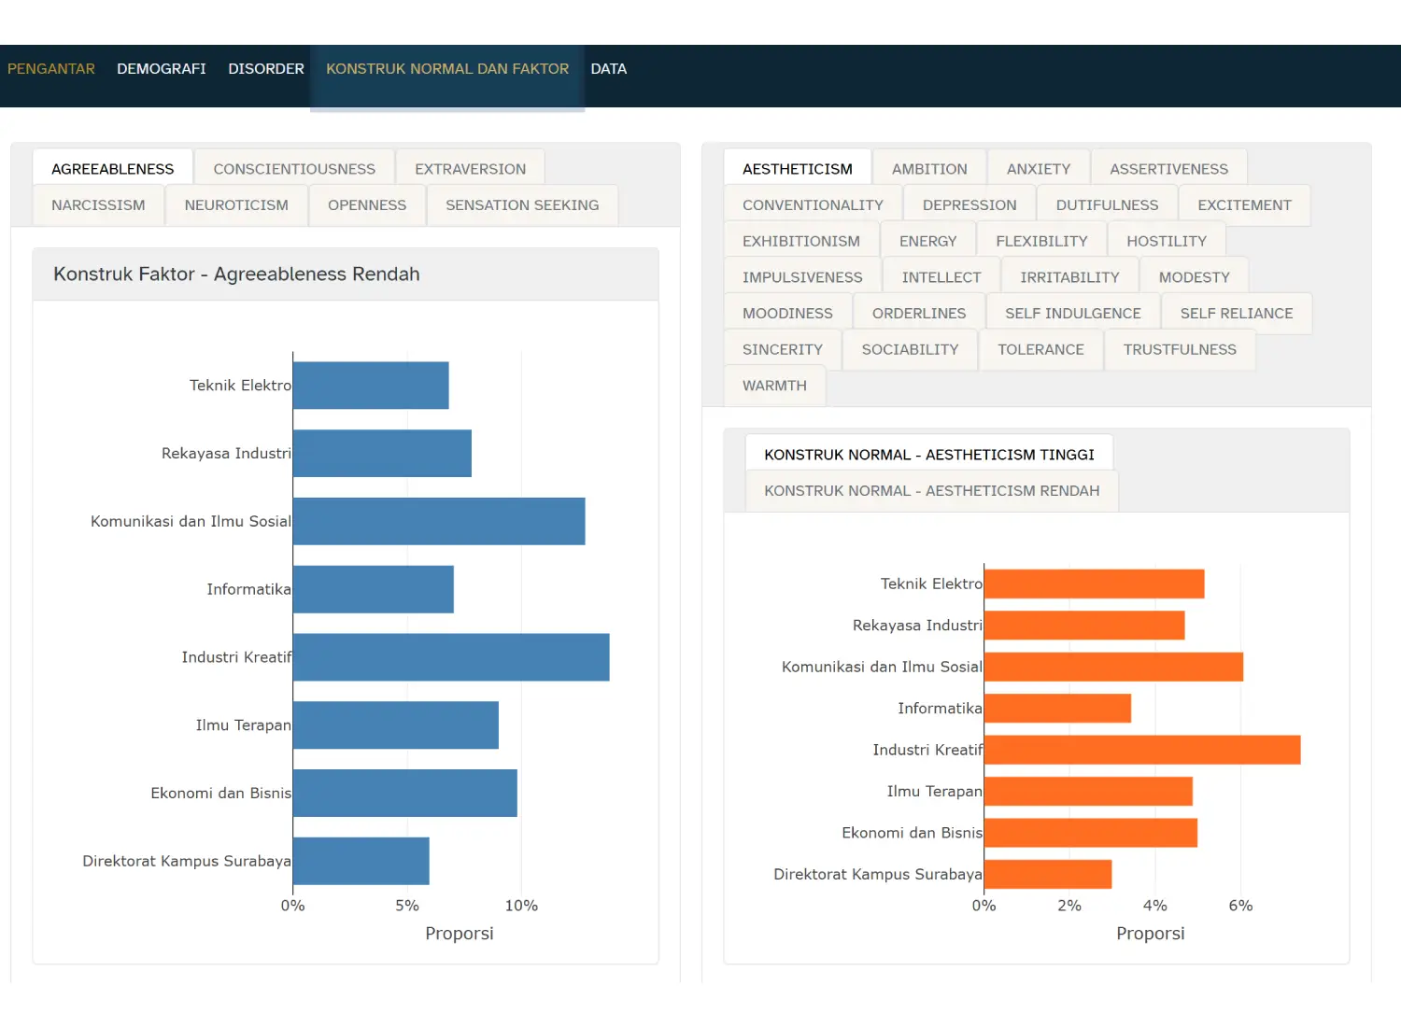Image resolution: width=1401 pixels, height=1027 pixels.
Task: Switch to the DISORDER navigation tab
Action: click(266, 69)
